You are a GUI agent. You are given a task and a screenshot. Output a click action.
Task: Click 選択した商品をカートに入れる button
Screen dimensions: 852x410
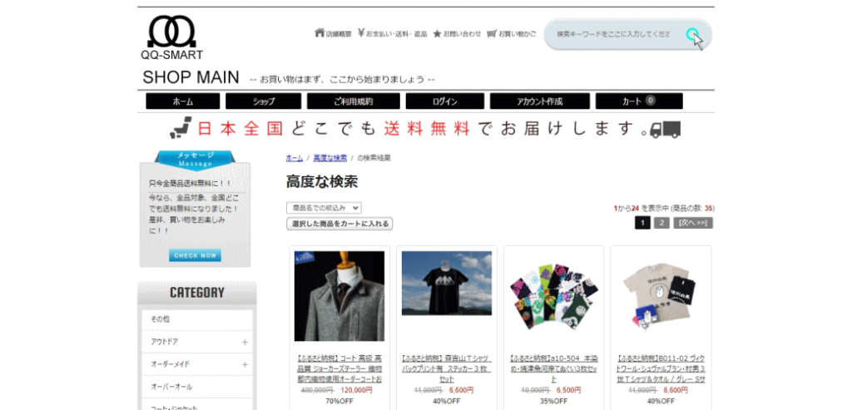point(339,224)
